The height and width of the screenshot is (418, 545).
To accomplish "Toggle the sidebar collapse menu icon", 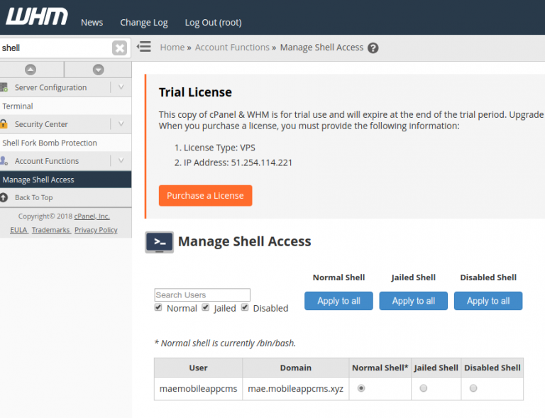I will (144, 47).
